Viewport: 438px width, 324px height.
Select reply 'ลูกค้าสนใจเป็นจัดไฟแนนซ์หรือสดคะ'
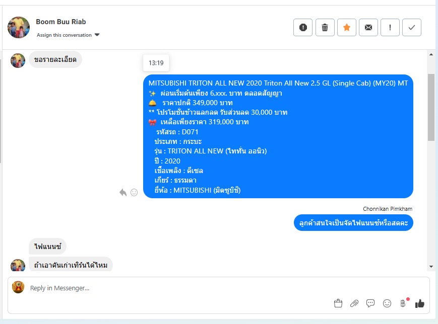pyautogui.click(x=353, y=222)
